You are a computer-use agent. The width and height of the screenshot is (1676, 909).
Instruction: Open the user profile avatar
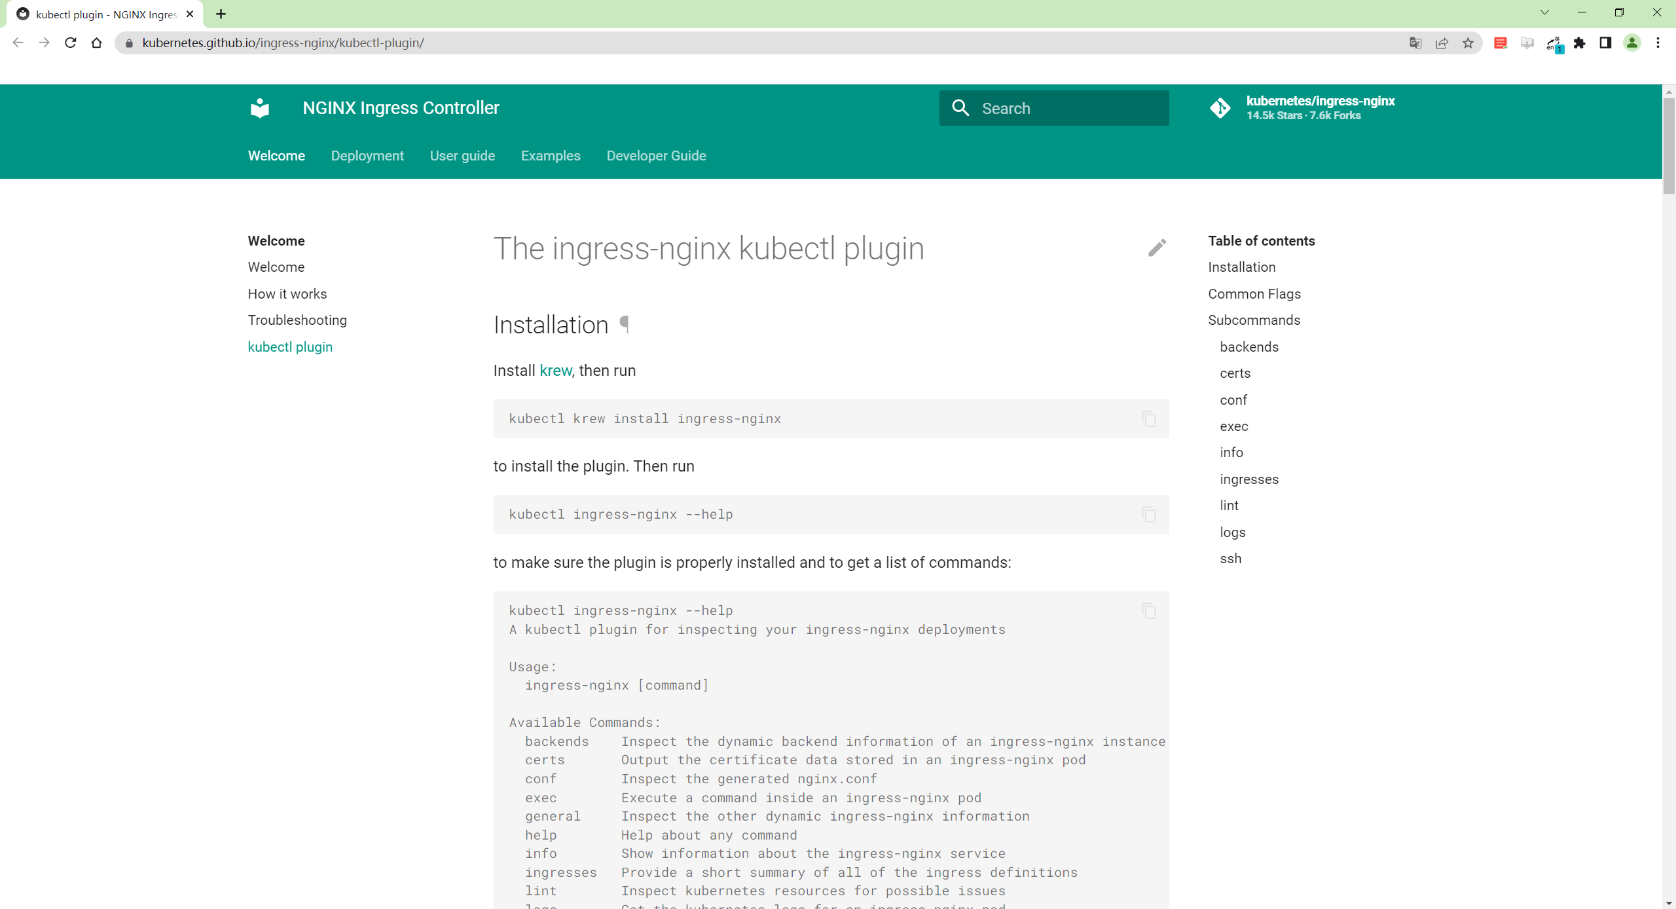[1631, 43]
